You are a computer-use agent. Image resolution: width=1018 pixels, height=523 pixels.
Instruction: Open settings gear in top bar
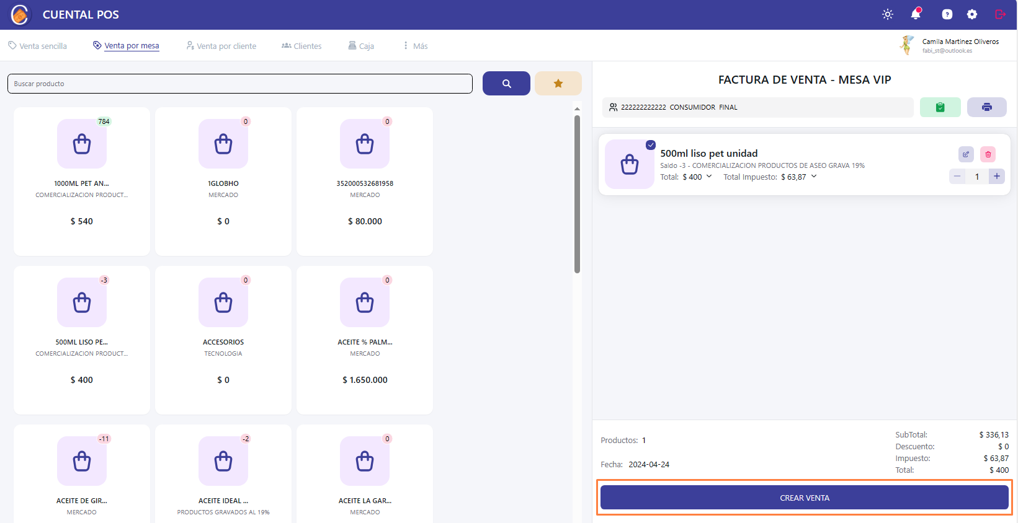[x=972, y=14]
